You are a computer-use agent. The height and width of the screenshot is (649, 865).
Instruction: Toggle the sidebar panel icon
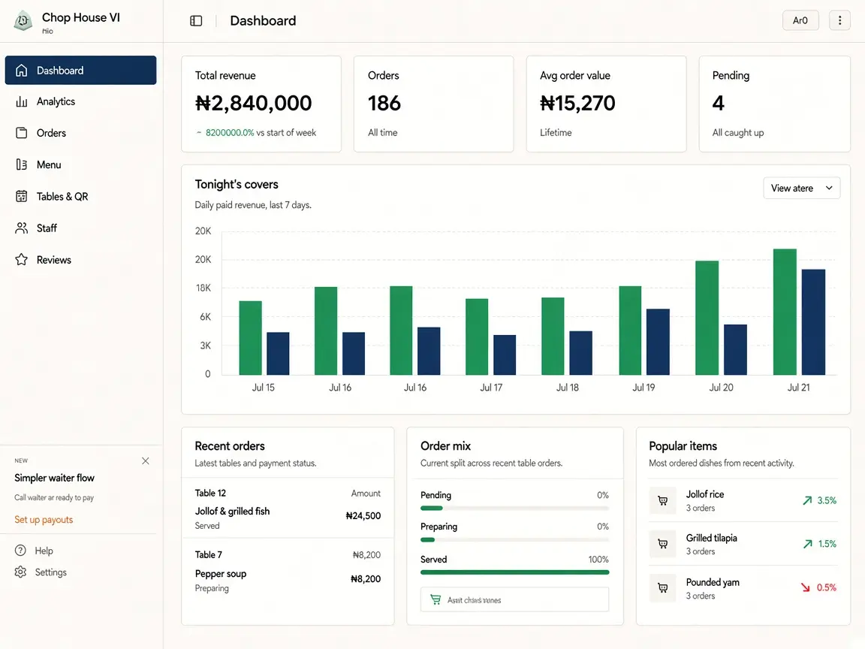196,21
